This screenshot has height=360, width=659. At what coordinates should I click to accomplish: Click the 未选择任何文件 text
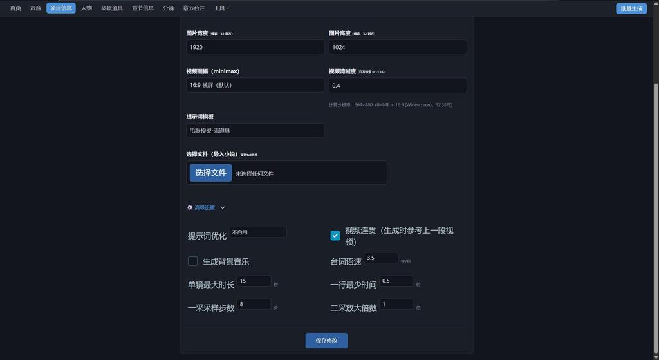(x=255, y=173)
